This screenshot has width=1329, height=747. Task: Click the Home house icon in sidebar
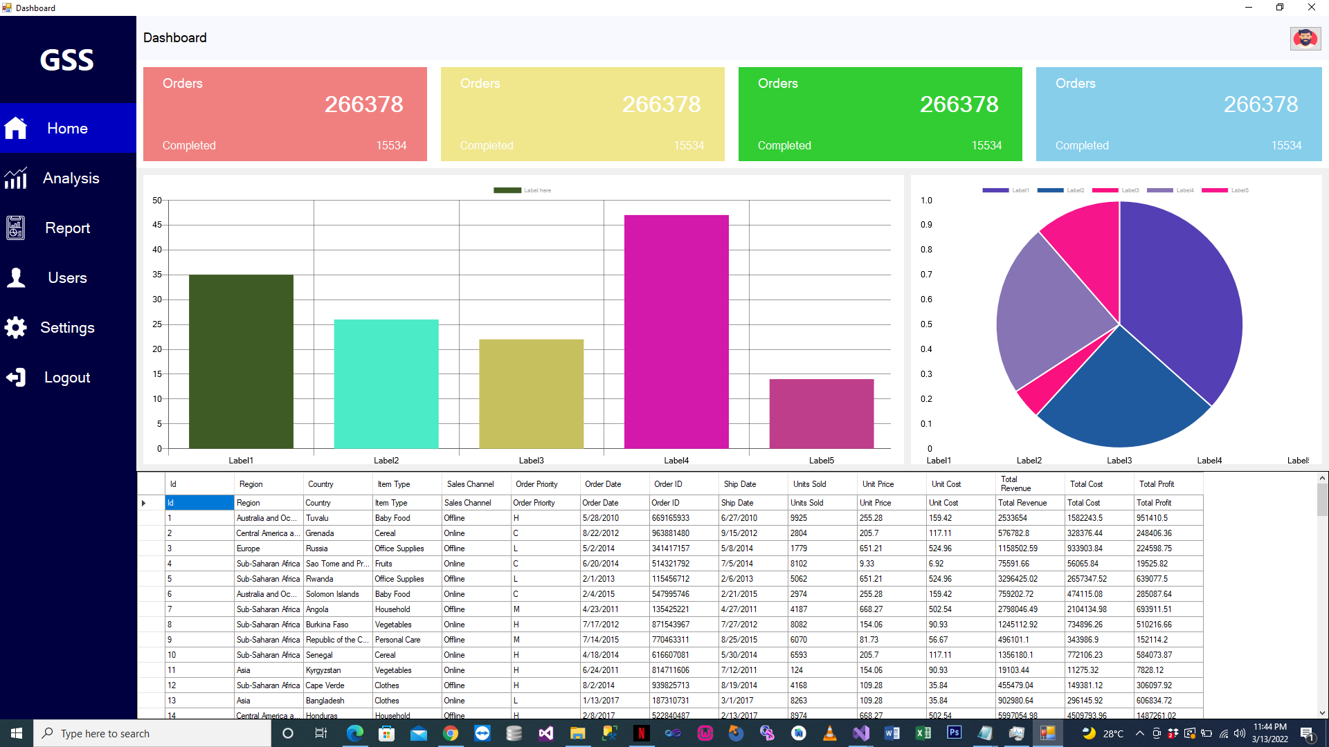[x=15, y=128]
